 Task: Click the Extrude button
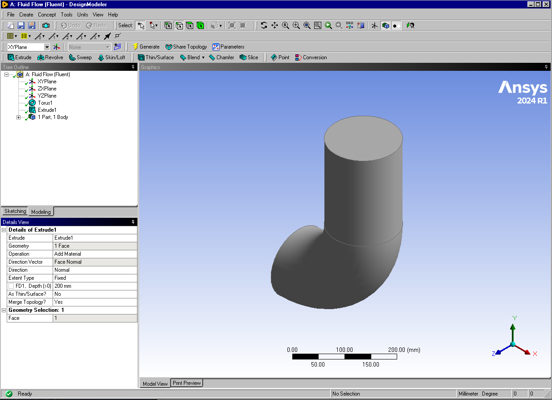[20, 57]
